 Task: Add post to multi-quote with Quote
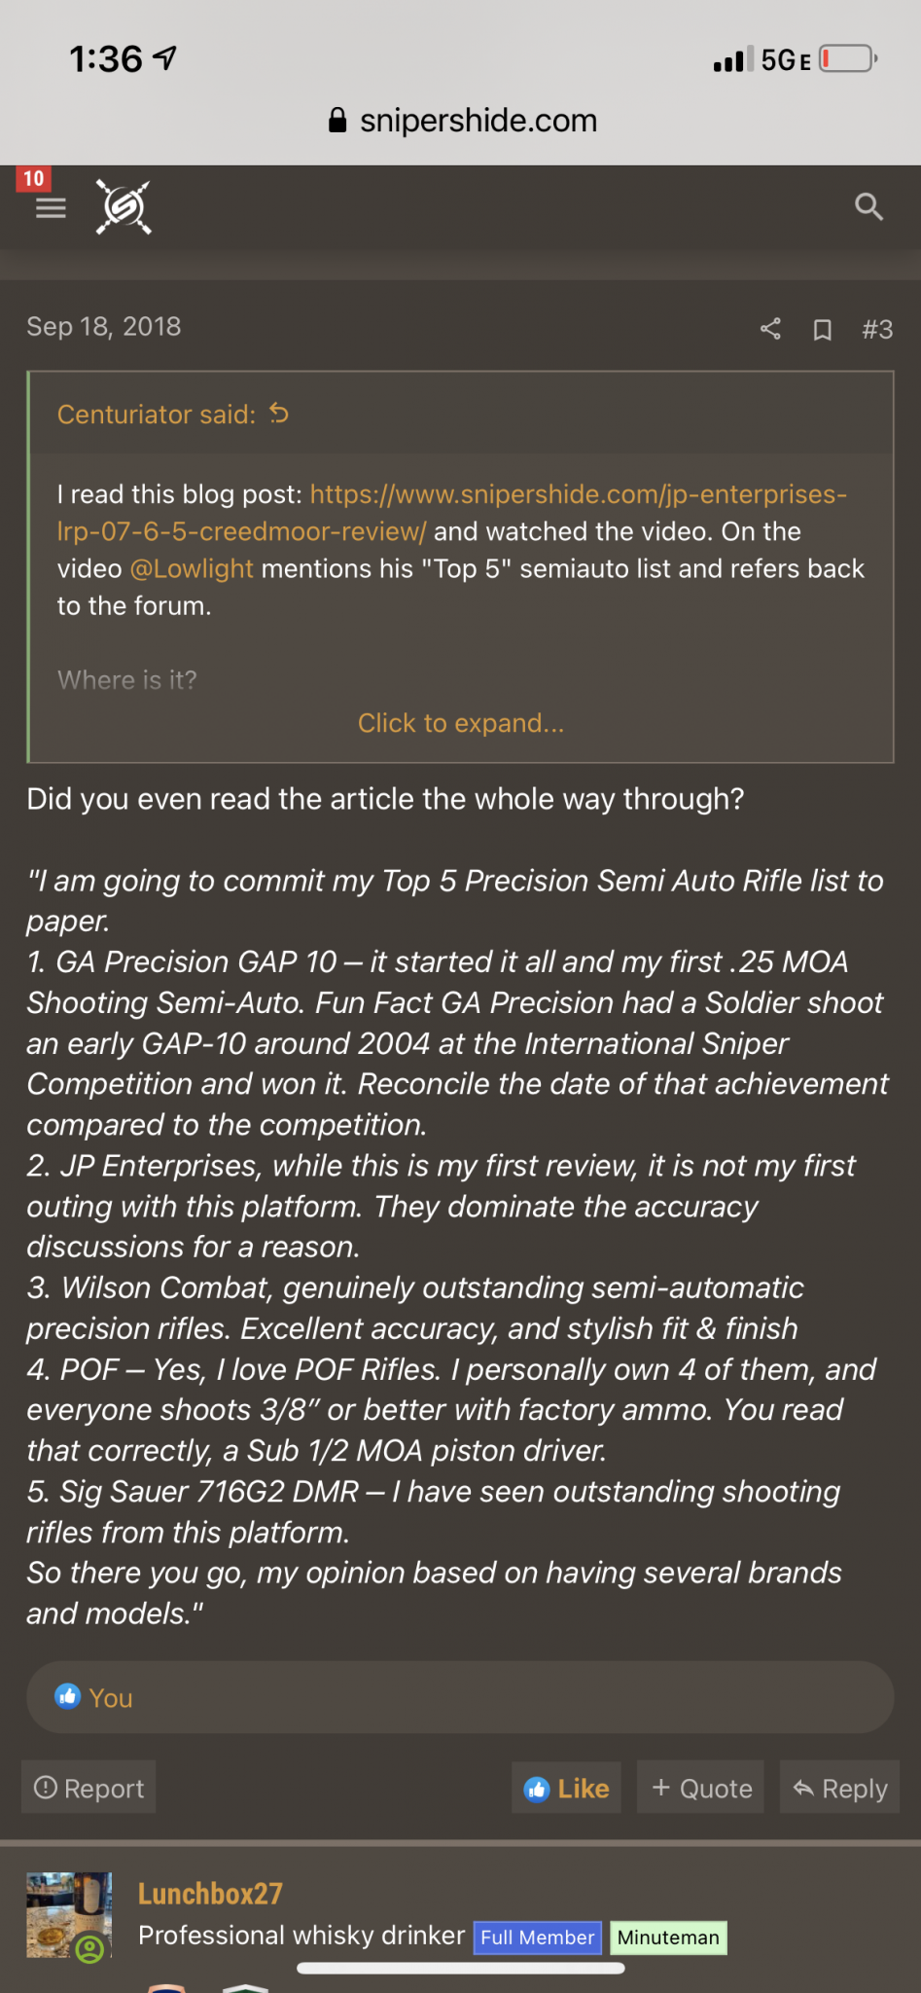tap(701, 1788)
